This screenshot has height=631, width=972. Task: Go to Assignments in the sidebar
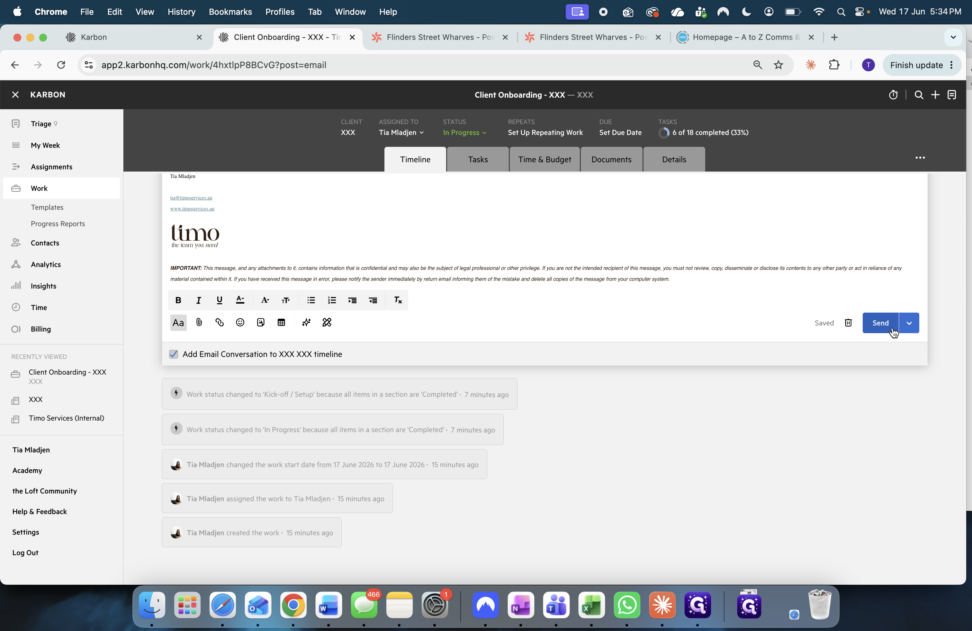(x=61, y=166)
